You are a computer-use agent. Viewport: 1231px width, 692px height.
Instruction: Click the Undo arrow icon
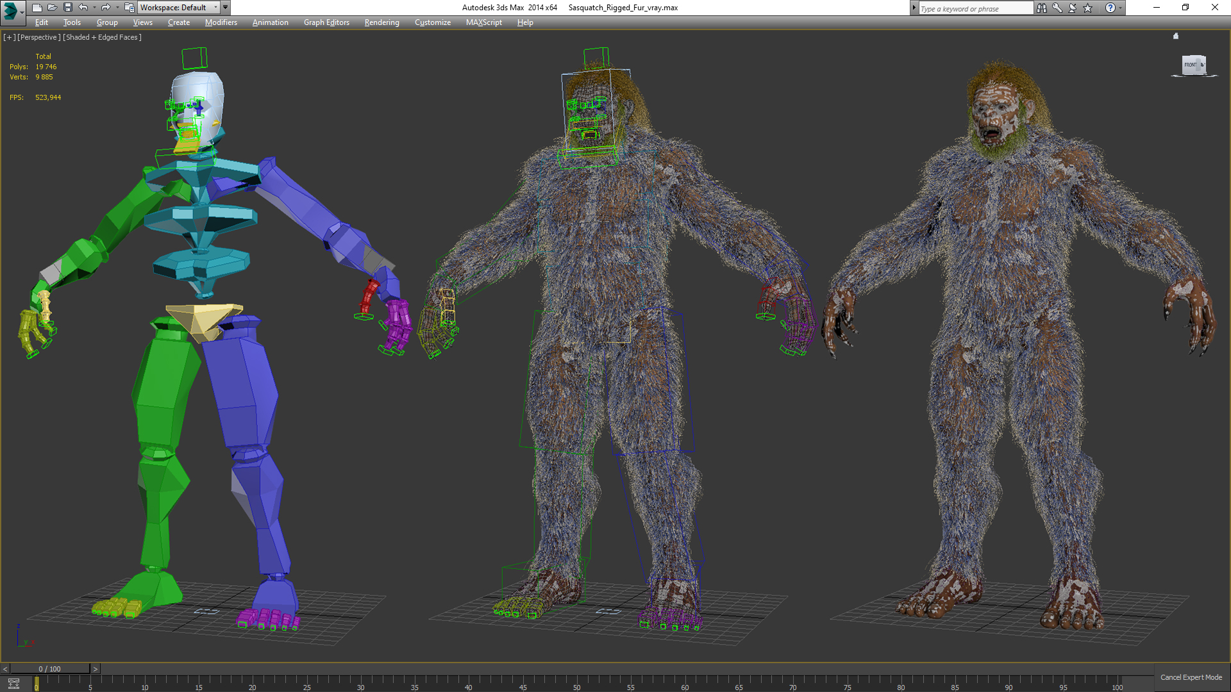coord(83,8)
